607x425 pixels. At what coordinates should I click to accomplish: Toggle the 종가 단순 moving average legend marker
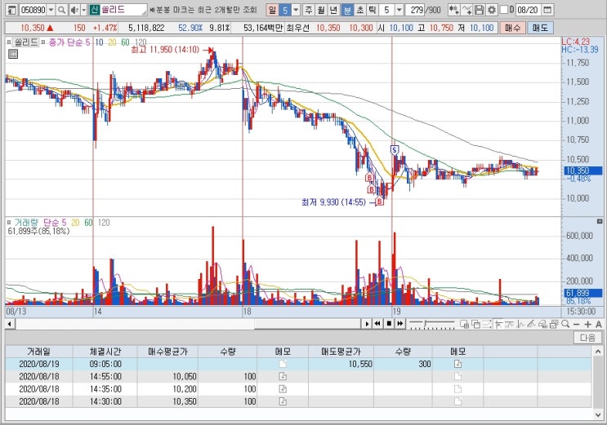(44, 42)
